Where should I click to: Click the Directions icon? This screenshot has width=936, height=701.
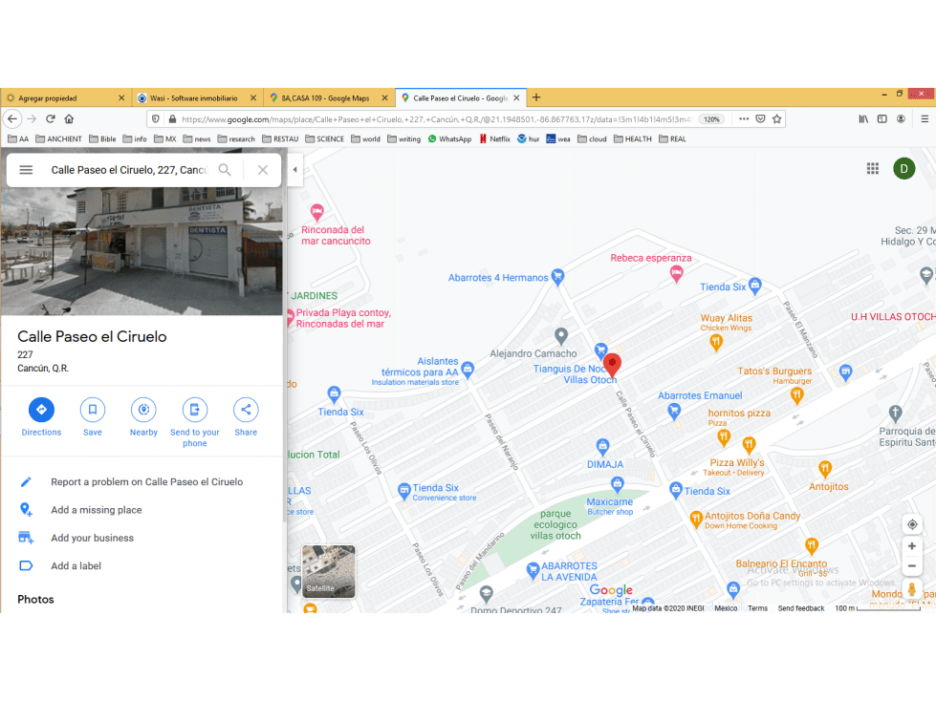[x=41, y=410]
